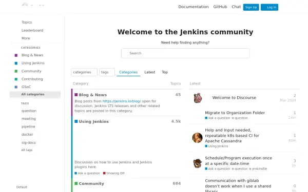This screenshot has width=308, height=192.
Task: Open the Schedule/Program execution topic
Action: [x=239, y=161]
